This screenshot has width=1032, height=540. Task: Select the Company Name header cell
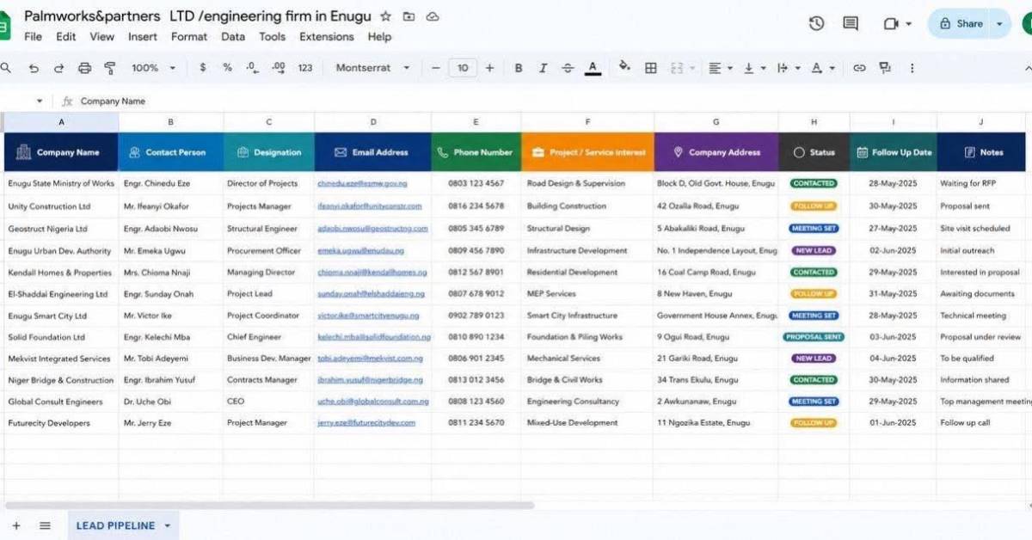pyautogui.click(x=61, y=152)
